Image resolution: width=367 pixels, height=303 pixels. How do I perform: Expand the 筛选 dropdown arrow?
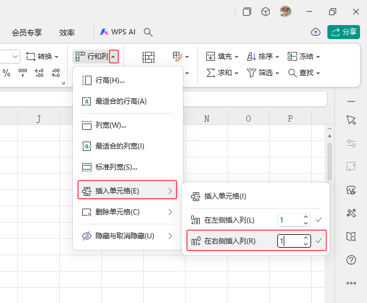point(277,73)
